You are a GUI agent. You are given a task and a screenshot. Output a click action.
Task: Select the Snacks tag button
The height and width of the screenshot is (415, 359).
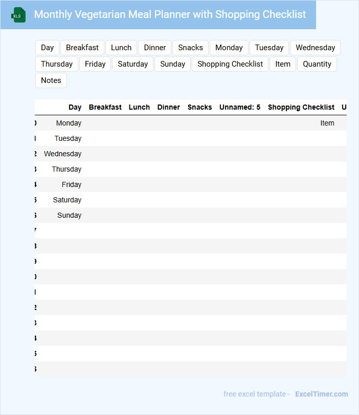click(x=190, y=48)
